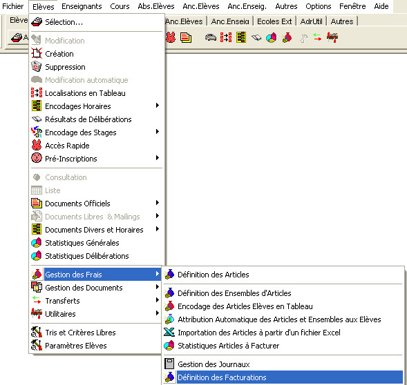Viewport: 407px width, 385px height.
Task: Select Définition des Ensembles d'Articles
Action: click(283, 293)
